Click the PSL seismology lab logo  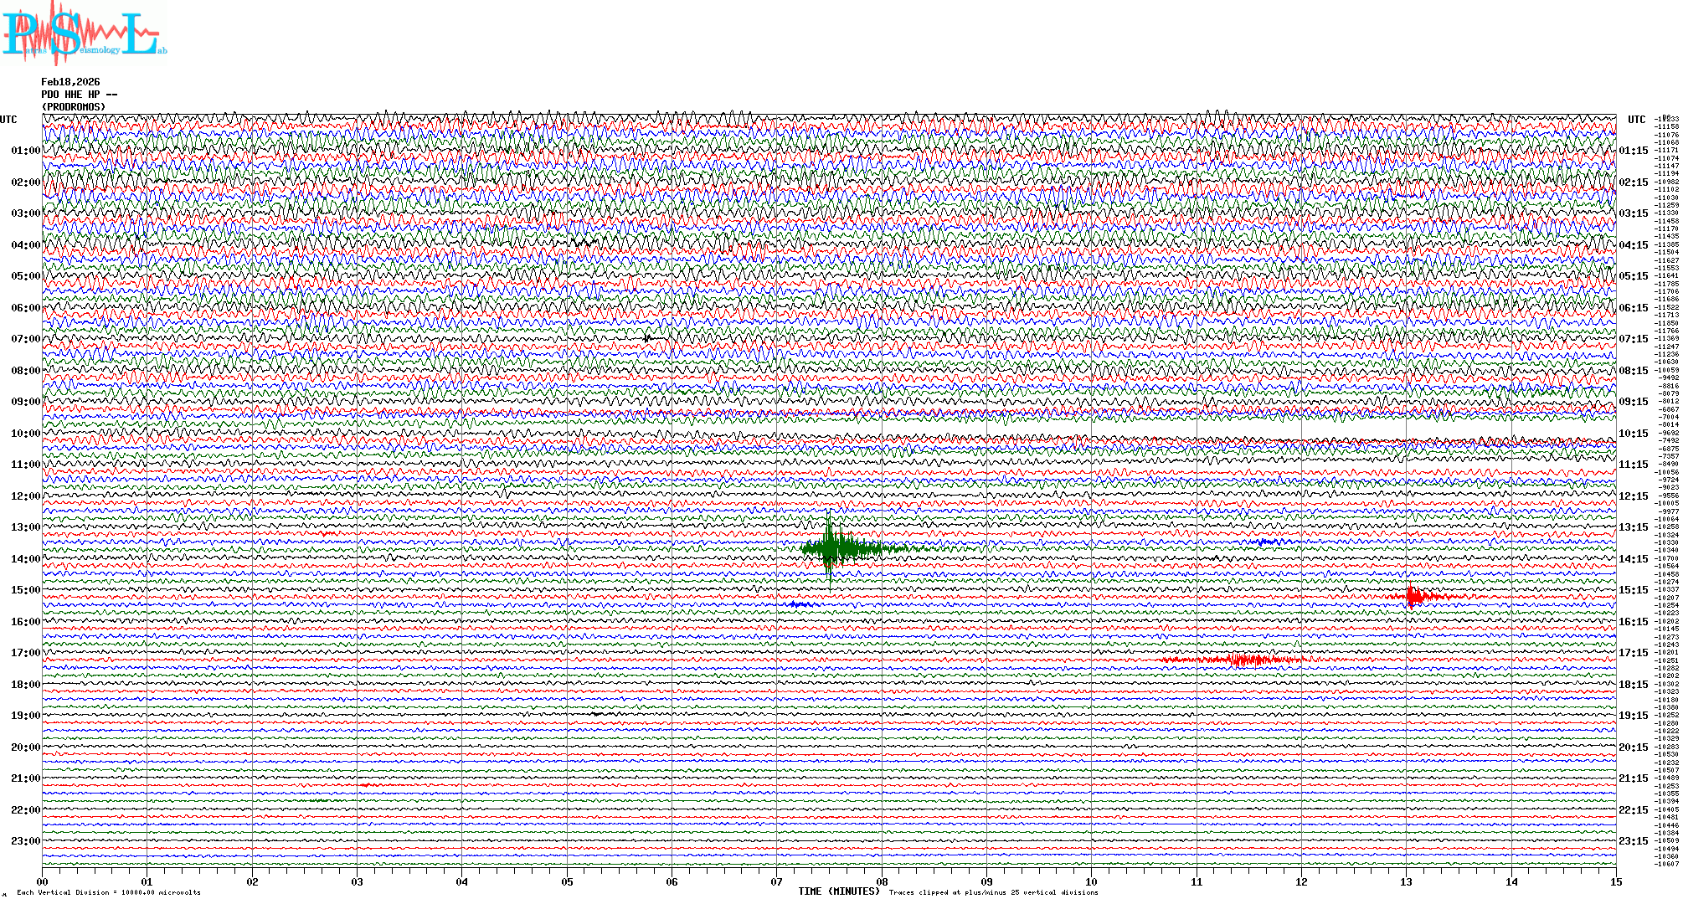(x=82, y=32)
